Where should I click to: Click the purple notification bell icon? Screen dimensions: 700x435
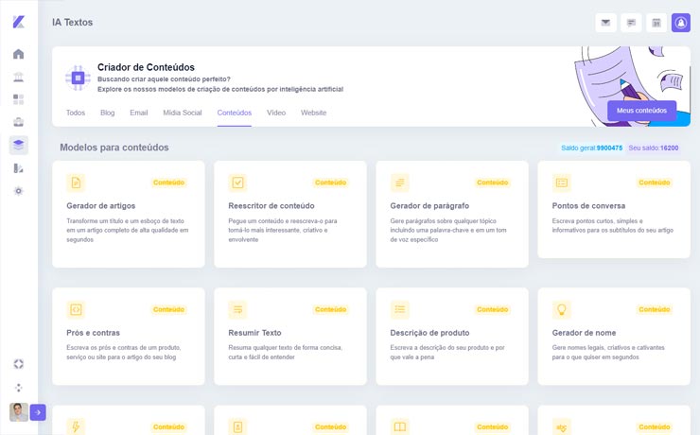pyautogui.click(x=681, y=23)
